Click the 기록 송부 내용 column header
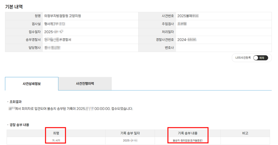278x145 pixels. coord(188,133)
